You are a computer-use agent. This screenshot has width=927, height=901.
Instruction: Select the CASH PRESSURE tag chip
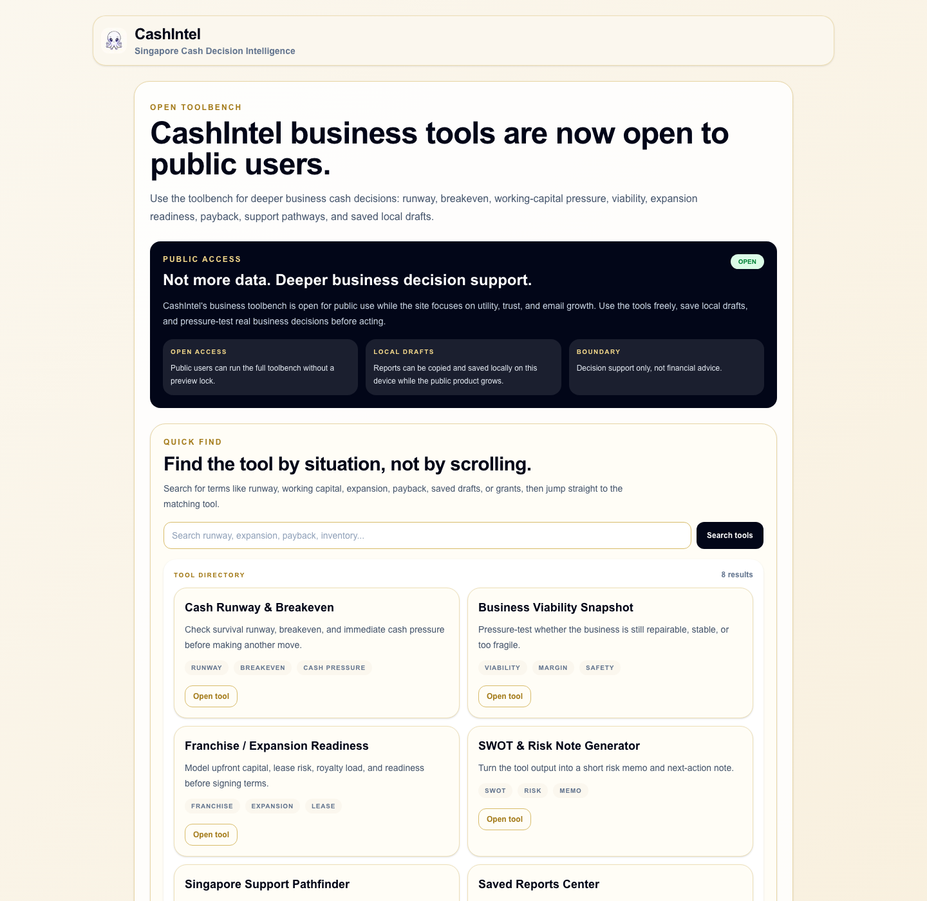334,668
